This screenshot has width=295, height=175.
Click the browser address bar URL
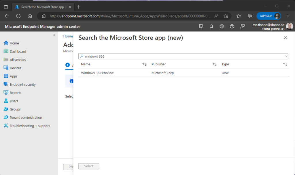[x=130, y=16]
